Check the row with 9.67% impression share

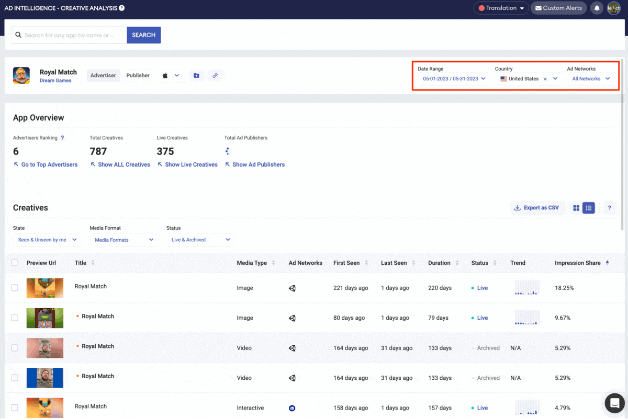[15, 318]
